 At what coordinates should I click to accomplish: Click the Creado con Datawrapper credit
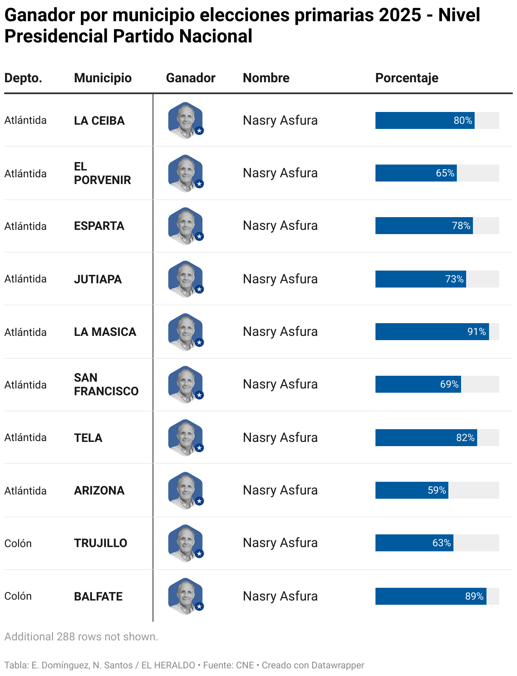click(x=313, y=665)
